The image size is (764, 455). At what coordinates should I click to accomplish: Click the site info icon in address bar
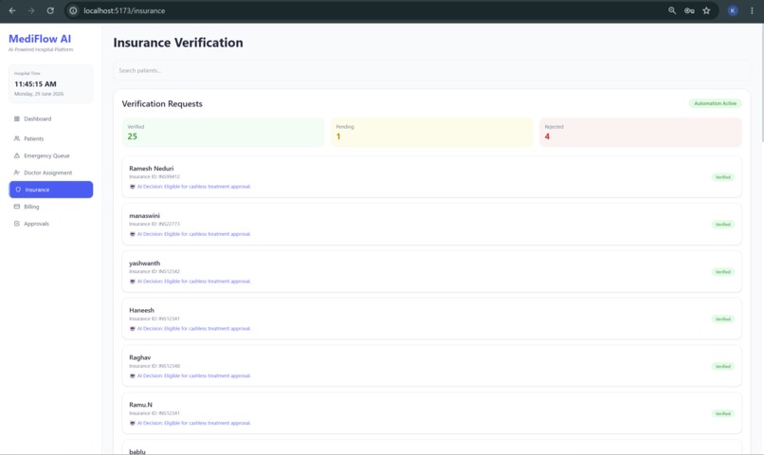click(x=73, y=10)
